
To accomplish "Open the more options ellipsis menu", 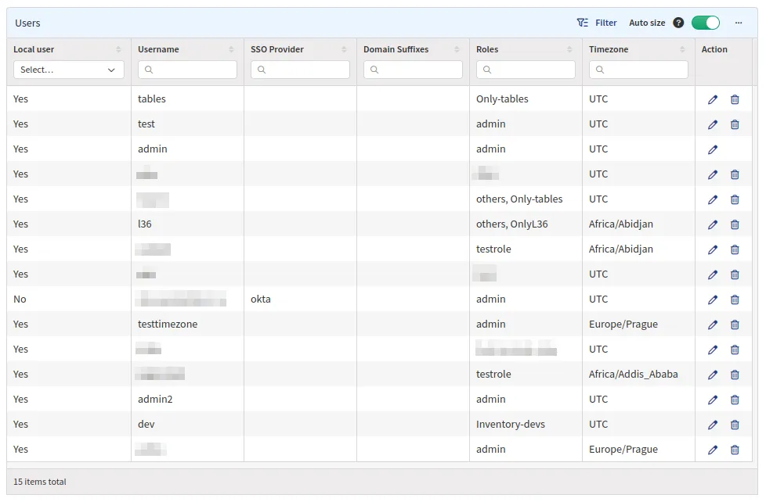I will 739,23.
